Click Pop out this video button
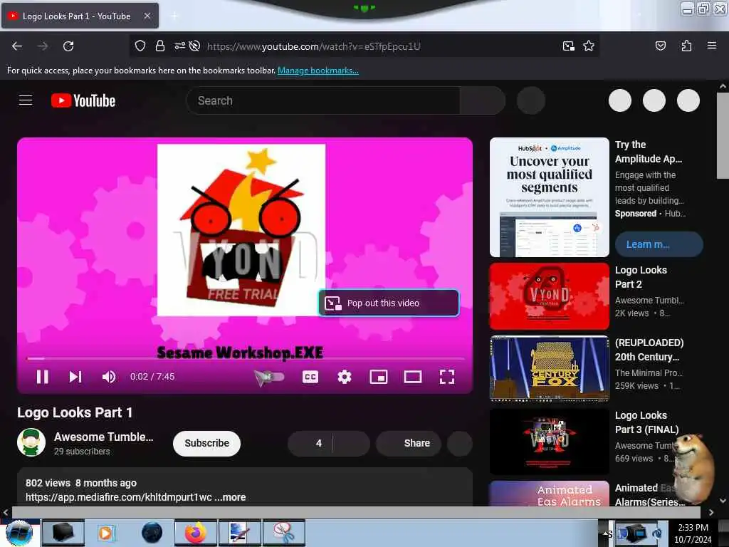 click(389, 303)
